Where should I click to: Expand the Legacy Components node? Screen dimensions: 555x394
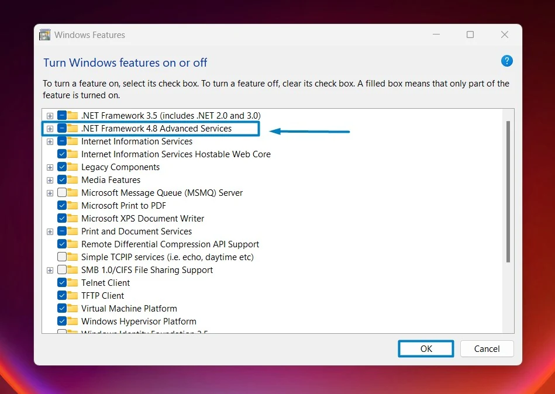50,167
